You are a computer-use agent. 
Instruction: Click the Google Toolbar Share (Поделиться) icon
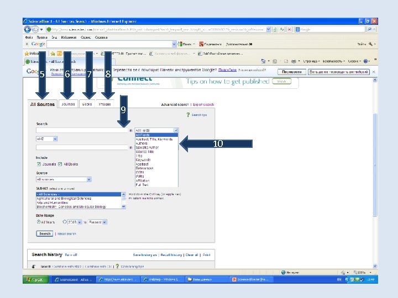coord(201,44)
